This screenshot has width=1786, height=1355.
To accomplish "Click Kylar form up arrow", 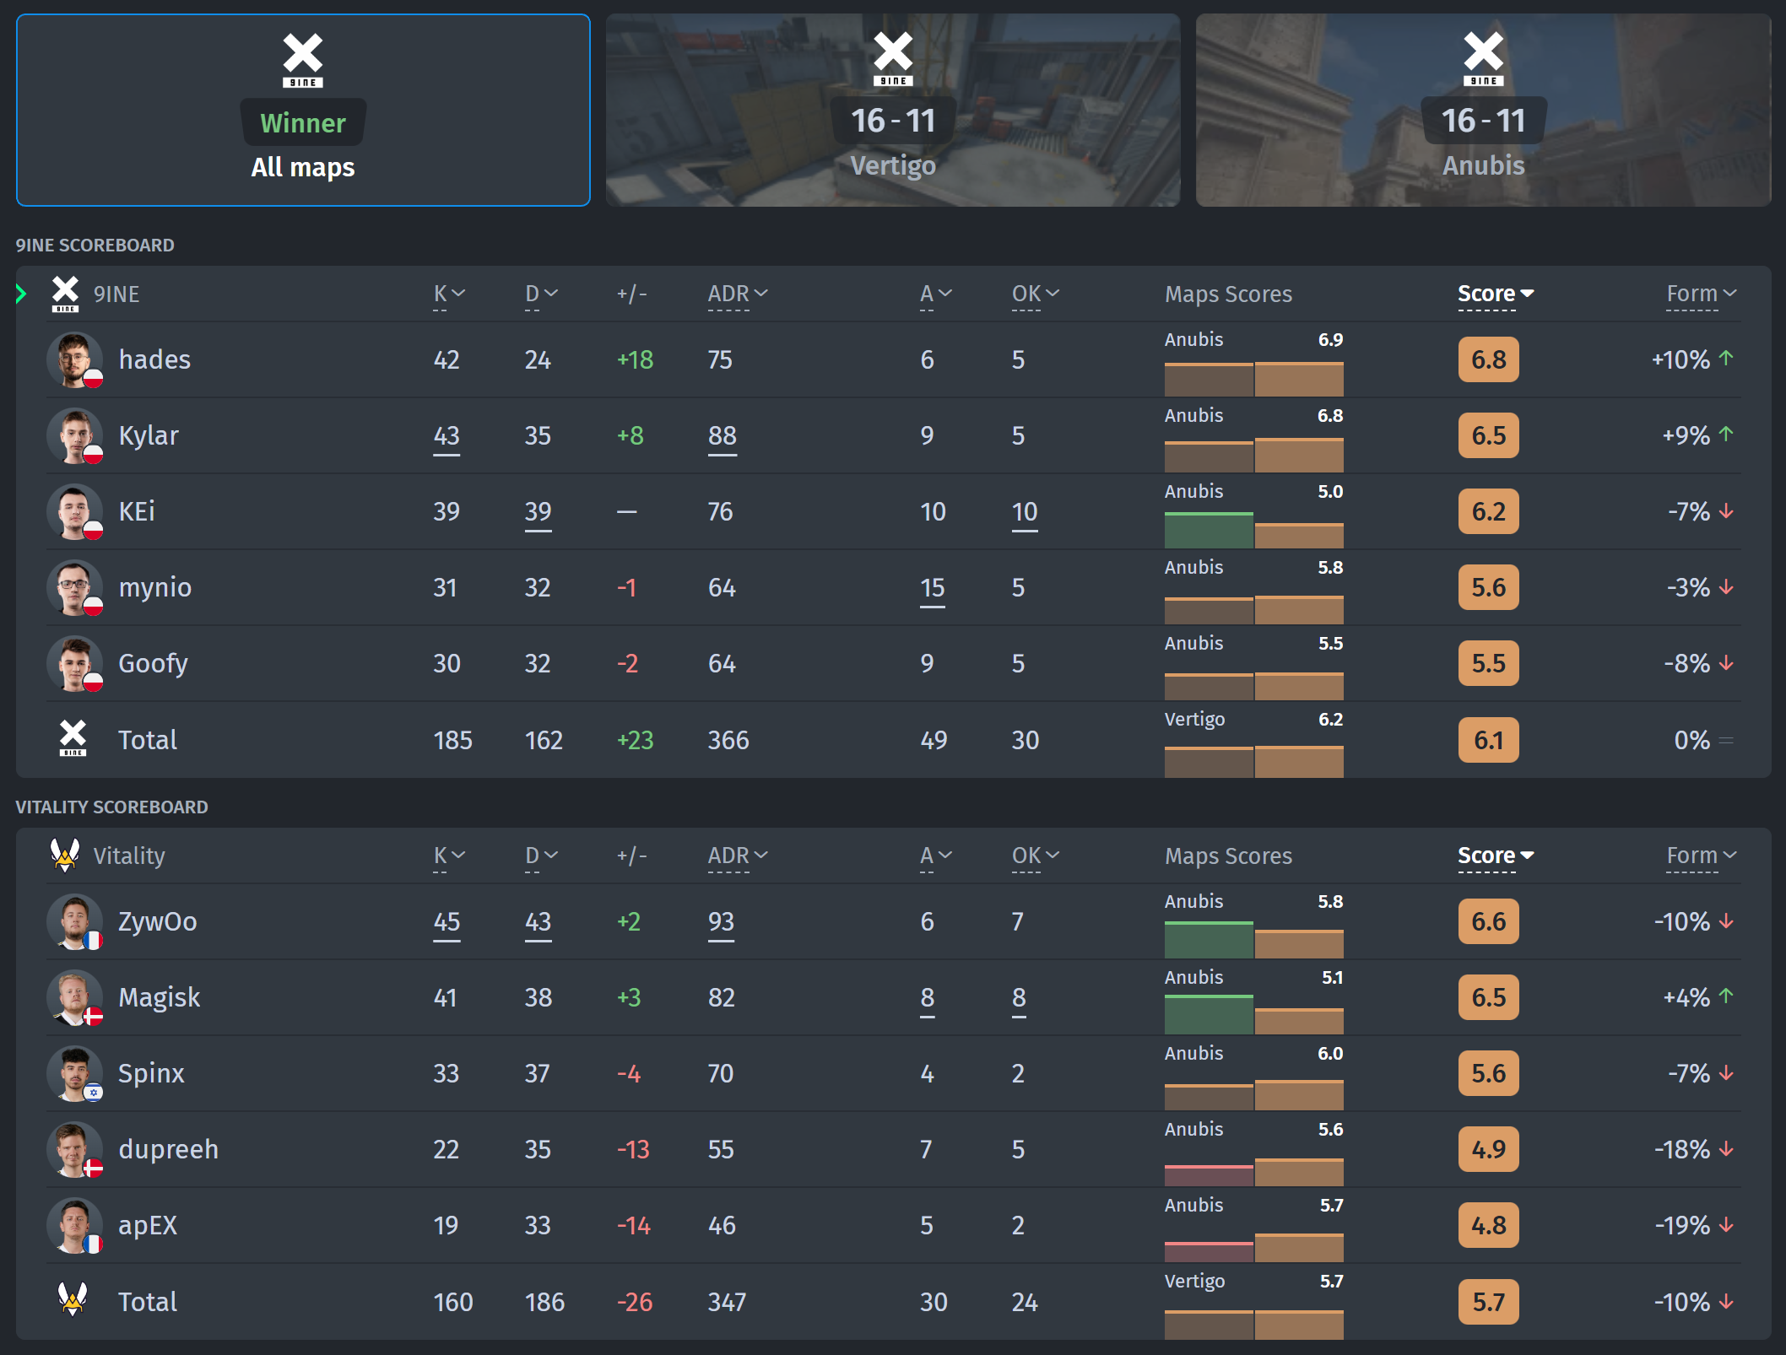I will click(x=1726, y=435).
